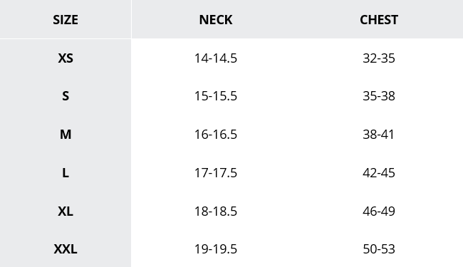Image resolution: width=463 pixels, height=267 pixels.
Task: Select the S size row label
Action: point(66,96)
